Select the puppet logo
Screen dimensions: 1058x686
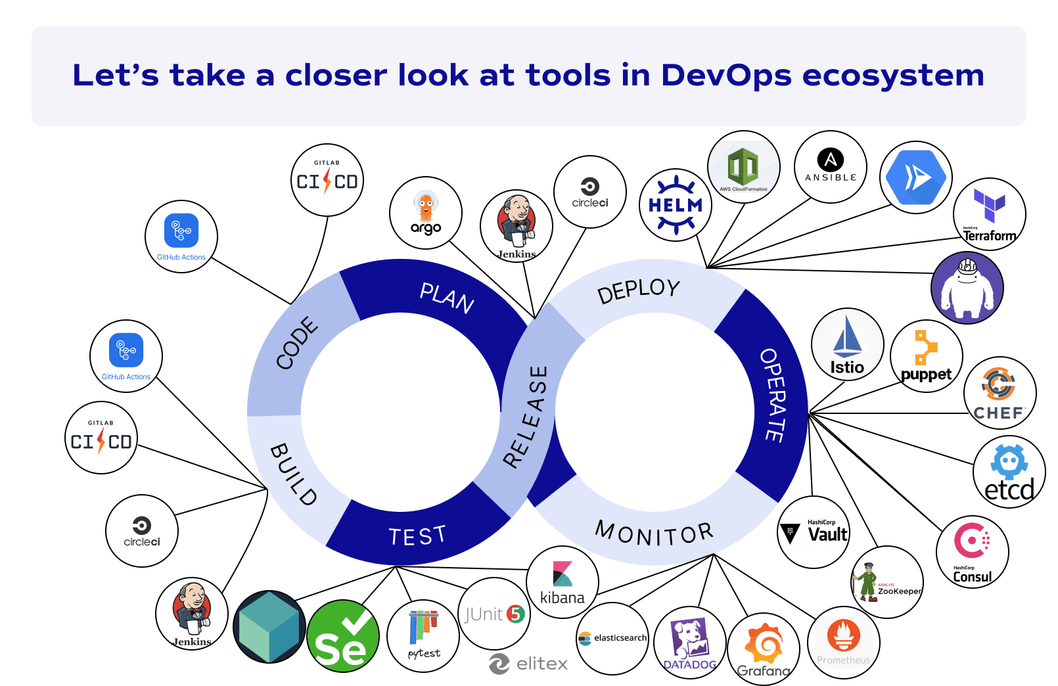[927, 356]
